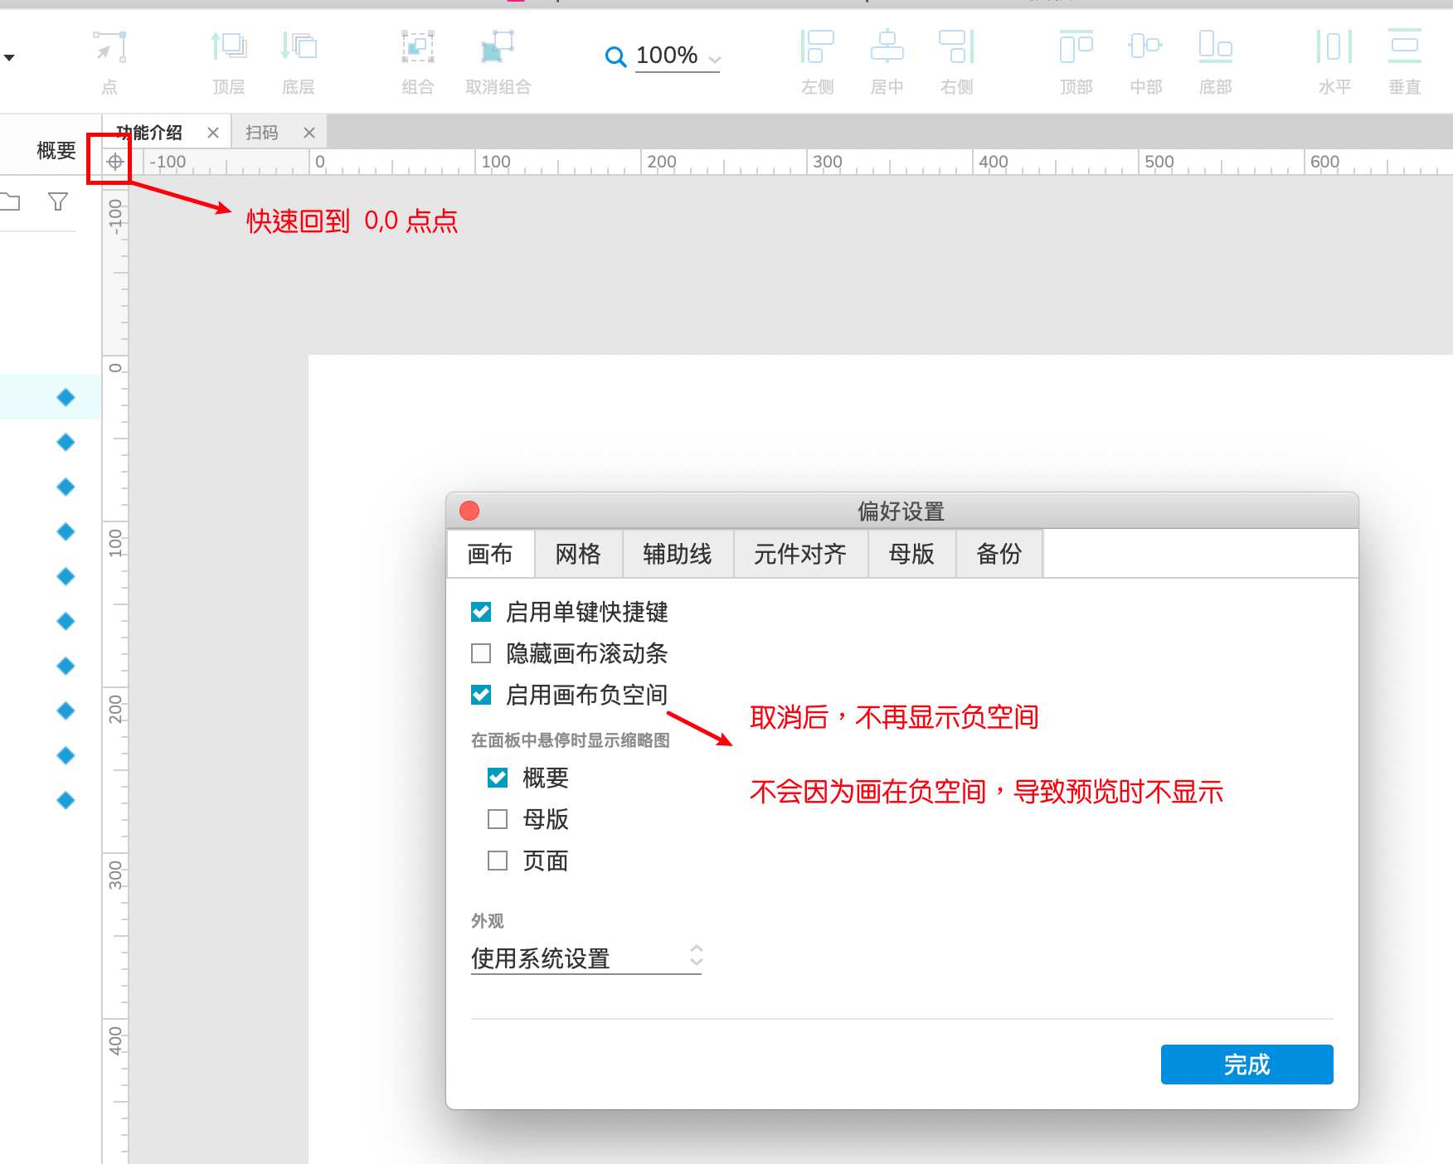Align center with 居中 icon
Viewport: 1453px width, 1164px height.
[887, 47]
